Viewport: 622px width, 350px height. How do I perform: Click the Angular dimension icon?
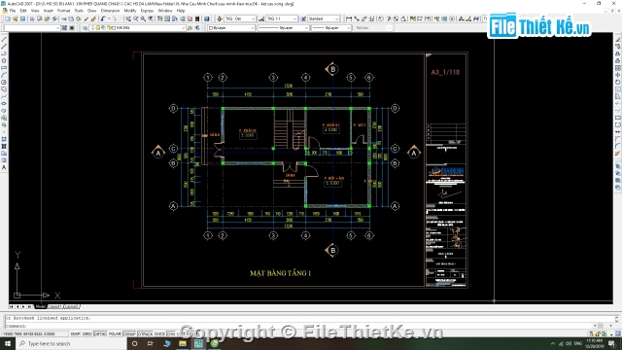click(403, 18)
